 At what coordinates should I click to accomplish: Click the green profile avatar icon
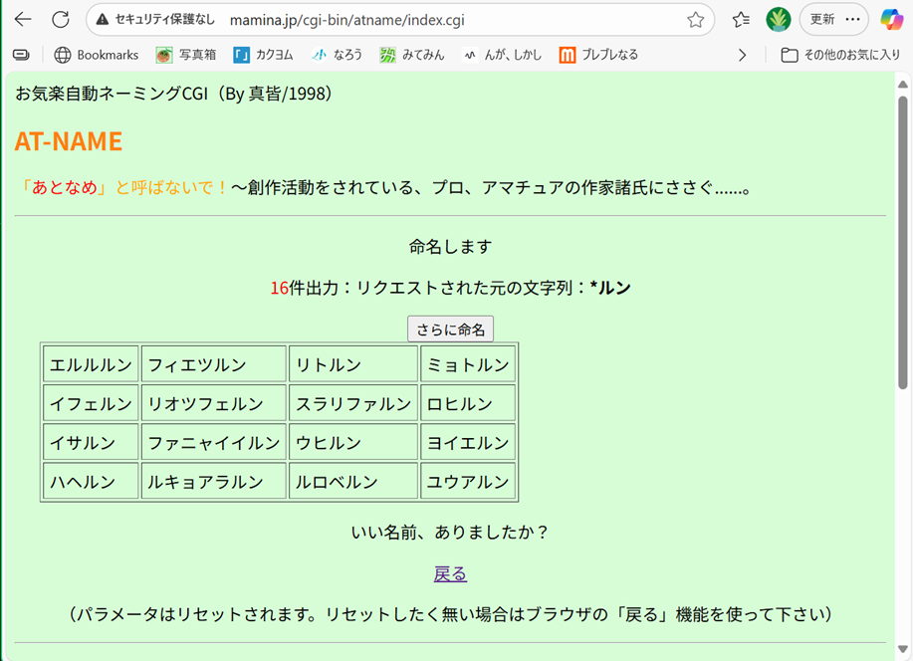(778, 20)
